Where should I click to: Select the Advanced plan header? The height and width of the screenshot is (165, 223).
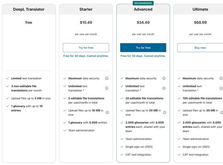click(143, 9)
